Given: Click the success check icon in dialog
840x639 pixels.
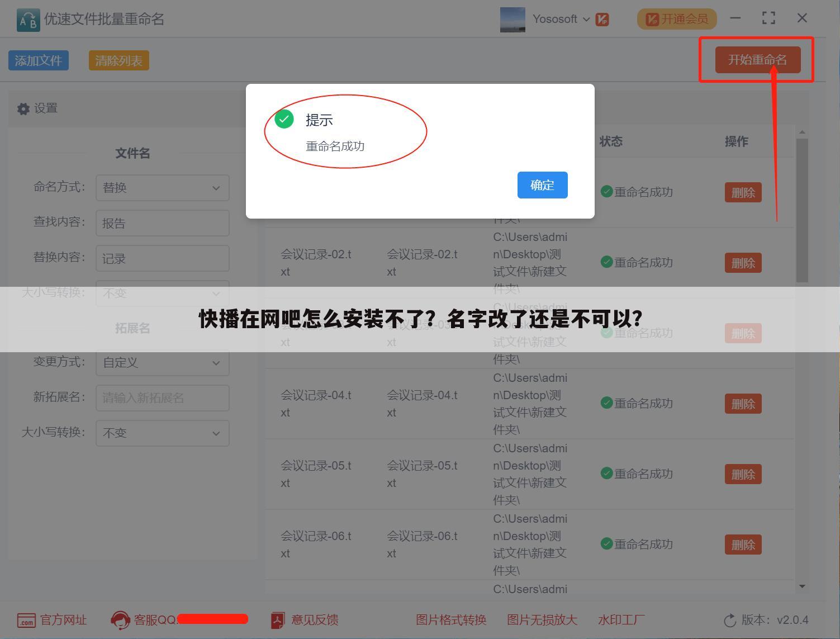Looking at the screenshot, I should point(284,119).
